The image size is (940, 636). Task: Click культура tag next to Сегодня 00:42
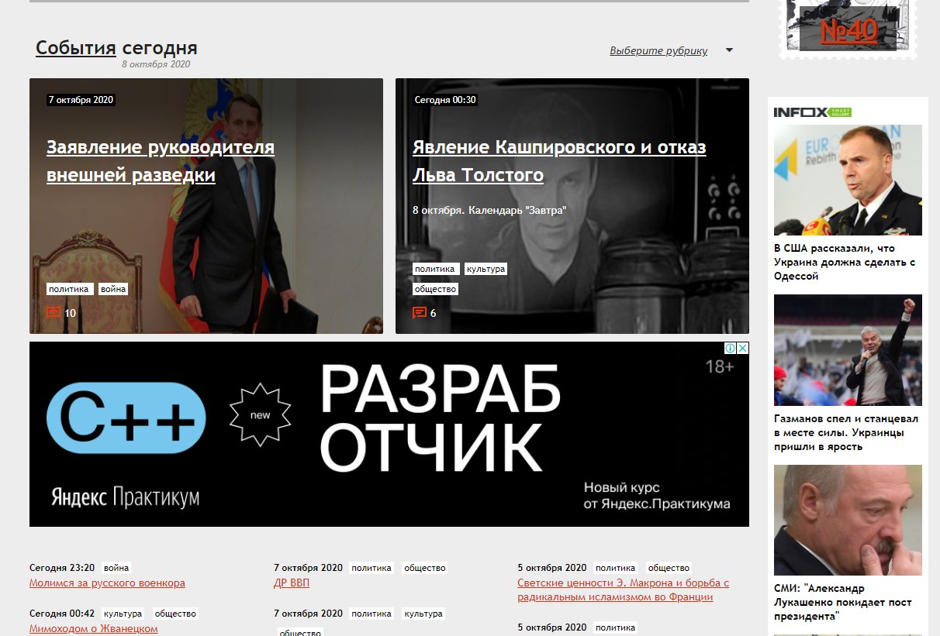tap(123, 614)
